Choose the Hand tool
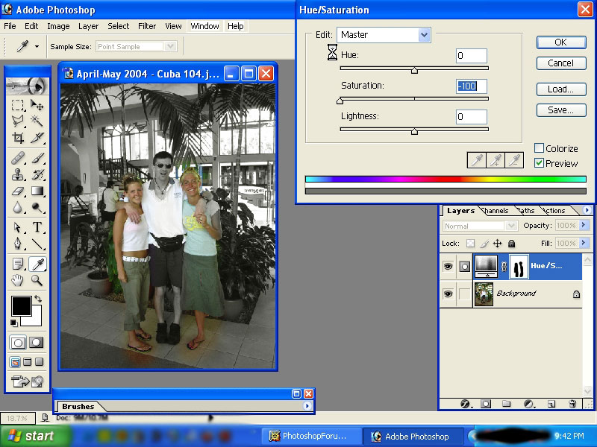This screenshot has width=597, height=447. pyautogui.click(x=18, y=280)
